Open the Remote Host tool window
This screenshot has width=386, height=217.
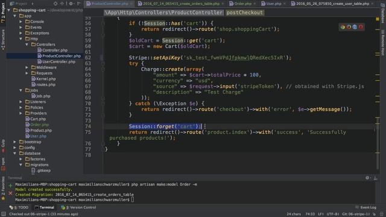383,43
